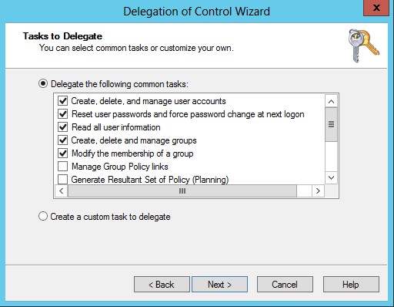Uncheck Create, delete and manage groups
This screenshot has height=307, width=394.
63,140
